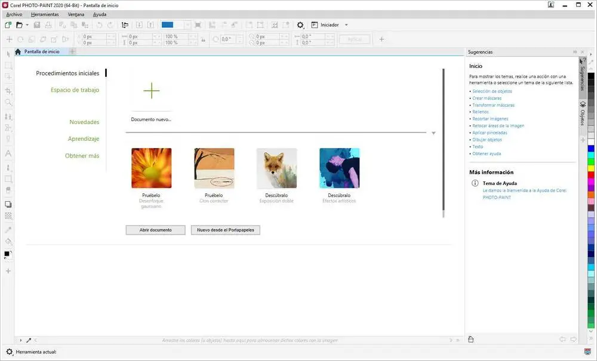Click the Abrir documento button
The height and width of the screenshot is (361, 597).
click(x=155, y=230)
